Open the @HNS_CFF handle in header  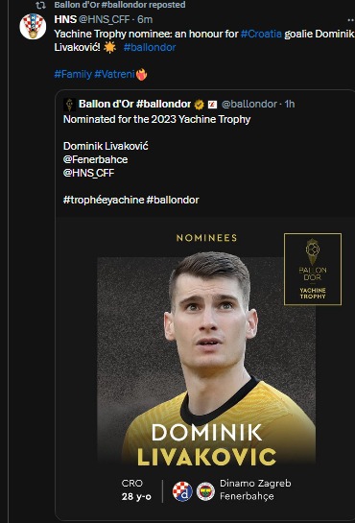[x=104, y=19]
